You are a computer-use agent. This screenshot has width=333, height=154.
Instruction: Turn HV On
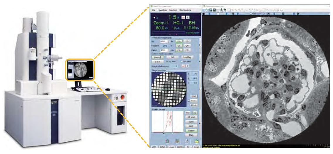click(x=179, y=41)
